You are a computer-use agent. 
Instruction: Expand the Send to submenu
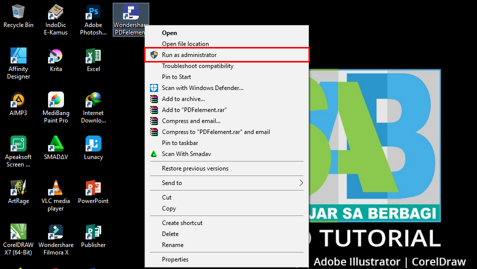(x=227, y=183)
